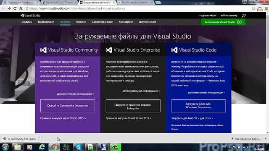Show all downloaded files link
The height and width of the screenshot is (151, 269).
(246, 139)
